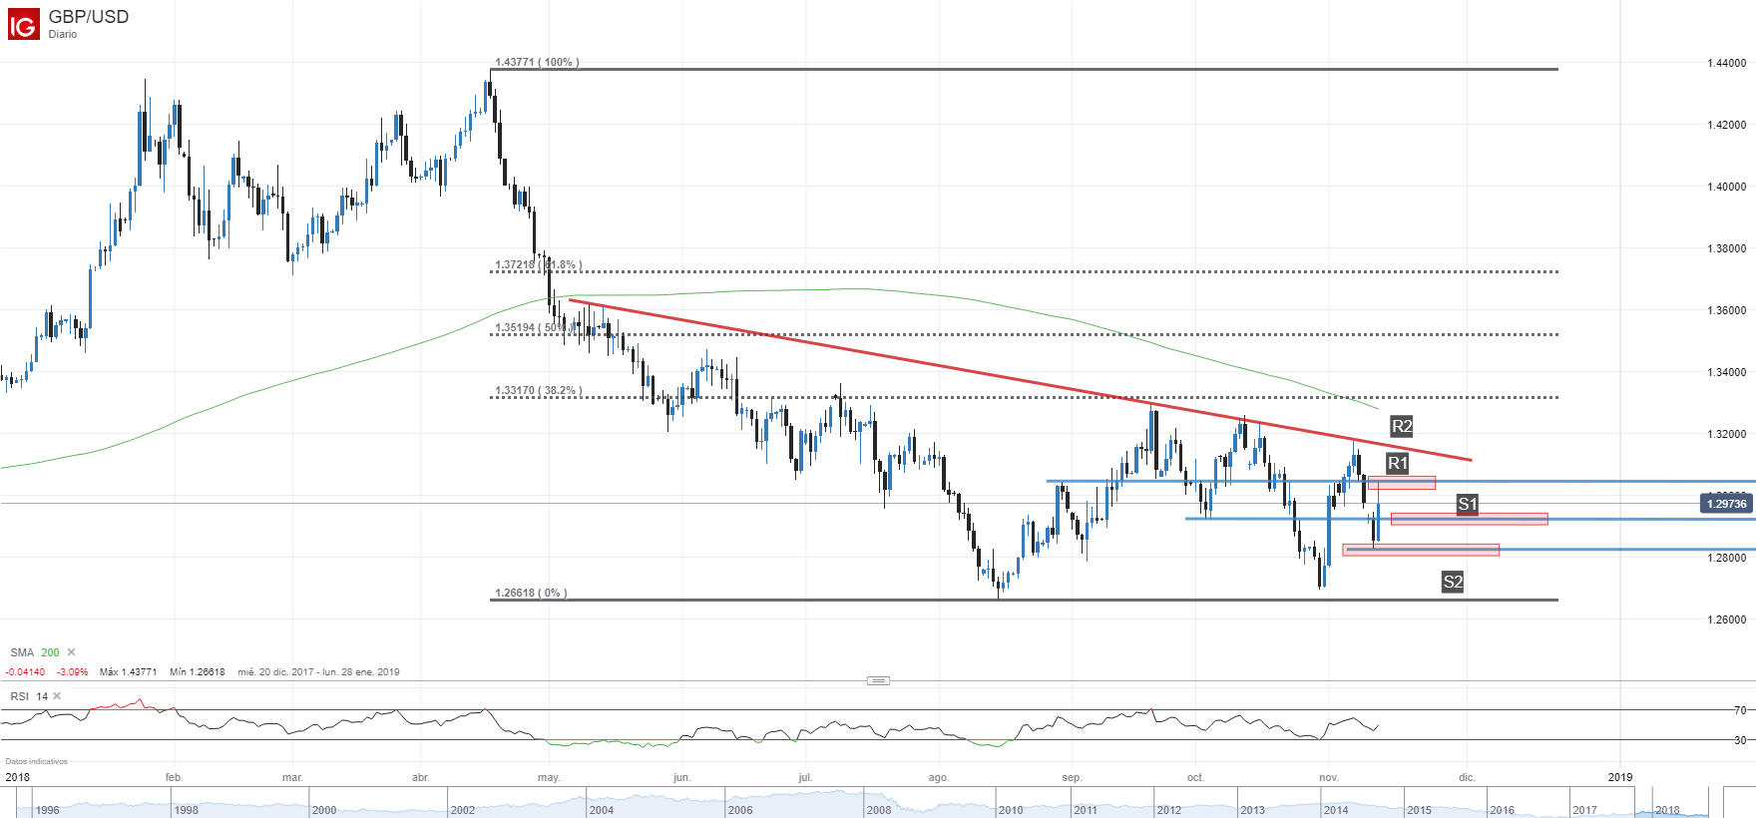Remove the RSI 14 indicator

point(57,696)
